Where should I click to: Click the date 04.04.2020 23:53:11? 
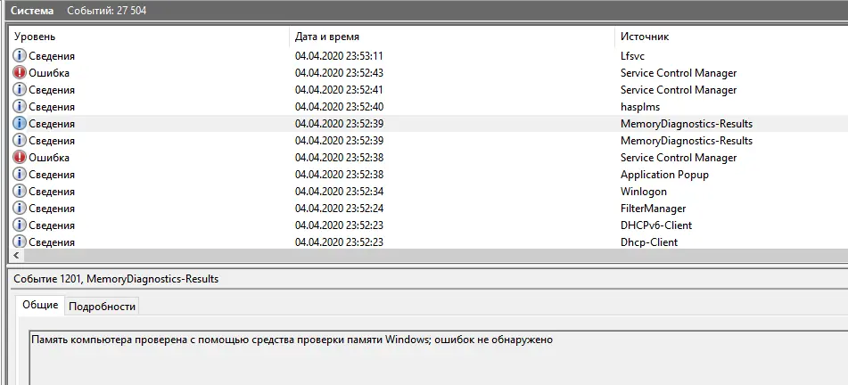[339, 56]
